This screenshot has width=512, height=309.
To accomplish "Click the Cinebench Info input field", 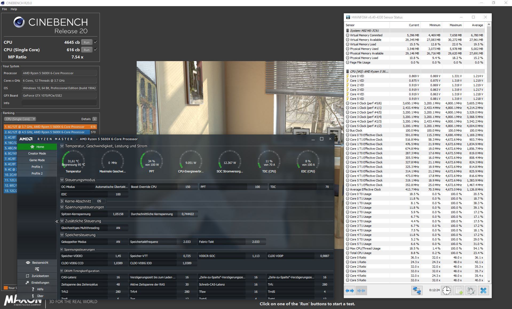I will pos(59,103).
